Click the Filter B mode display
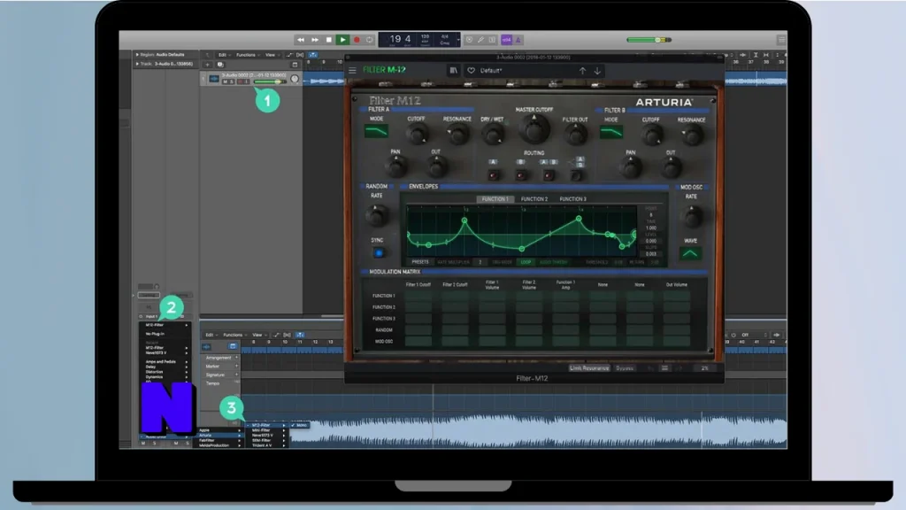Screen dimensions: 906x510 tap(610, 133)
